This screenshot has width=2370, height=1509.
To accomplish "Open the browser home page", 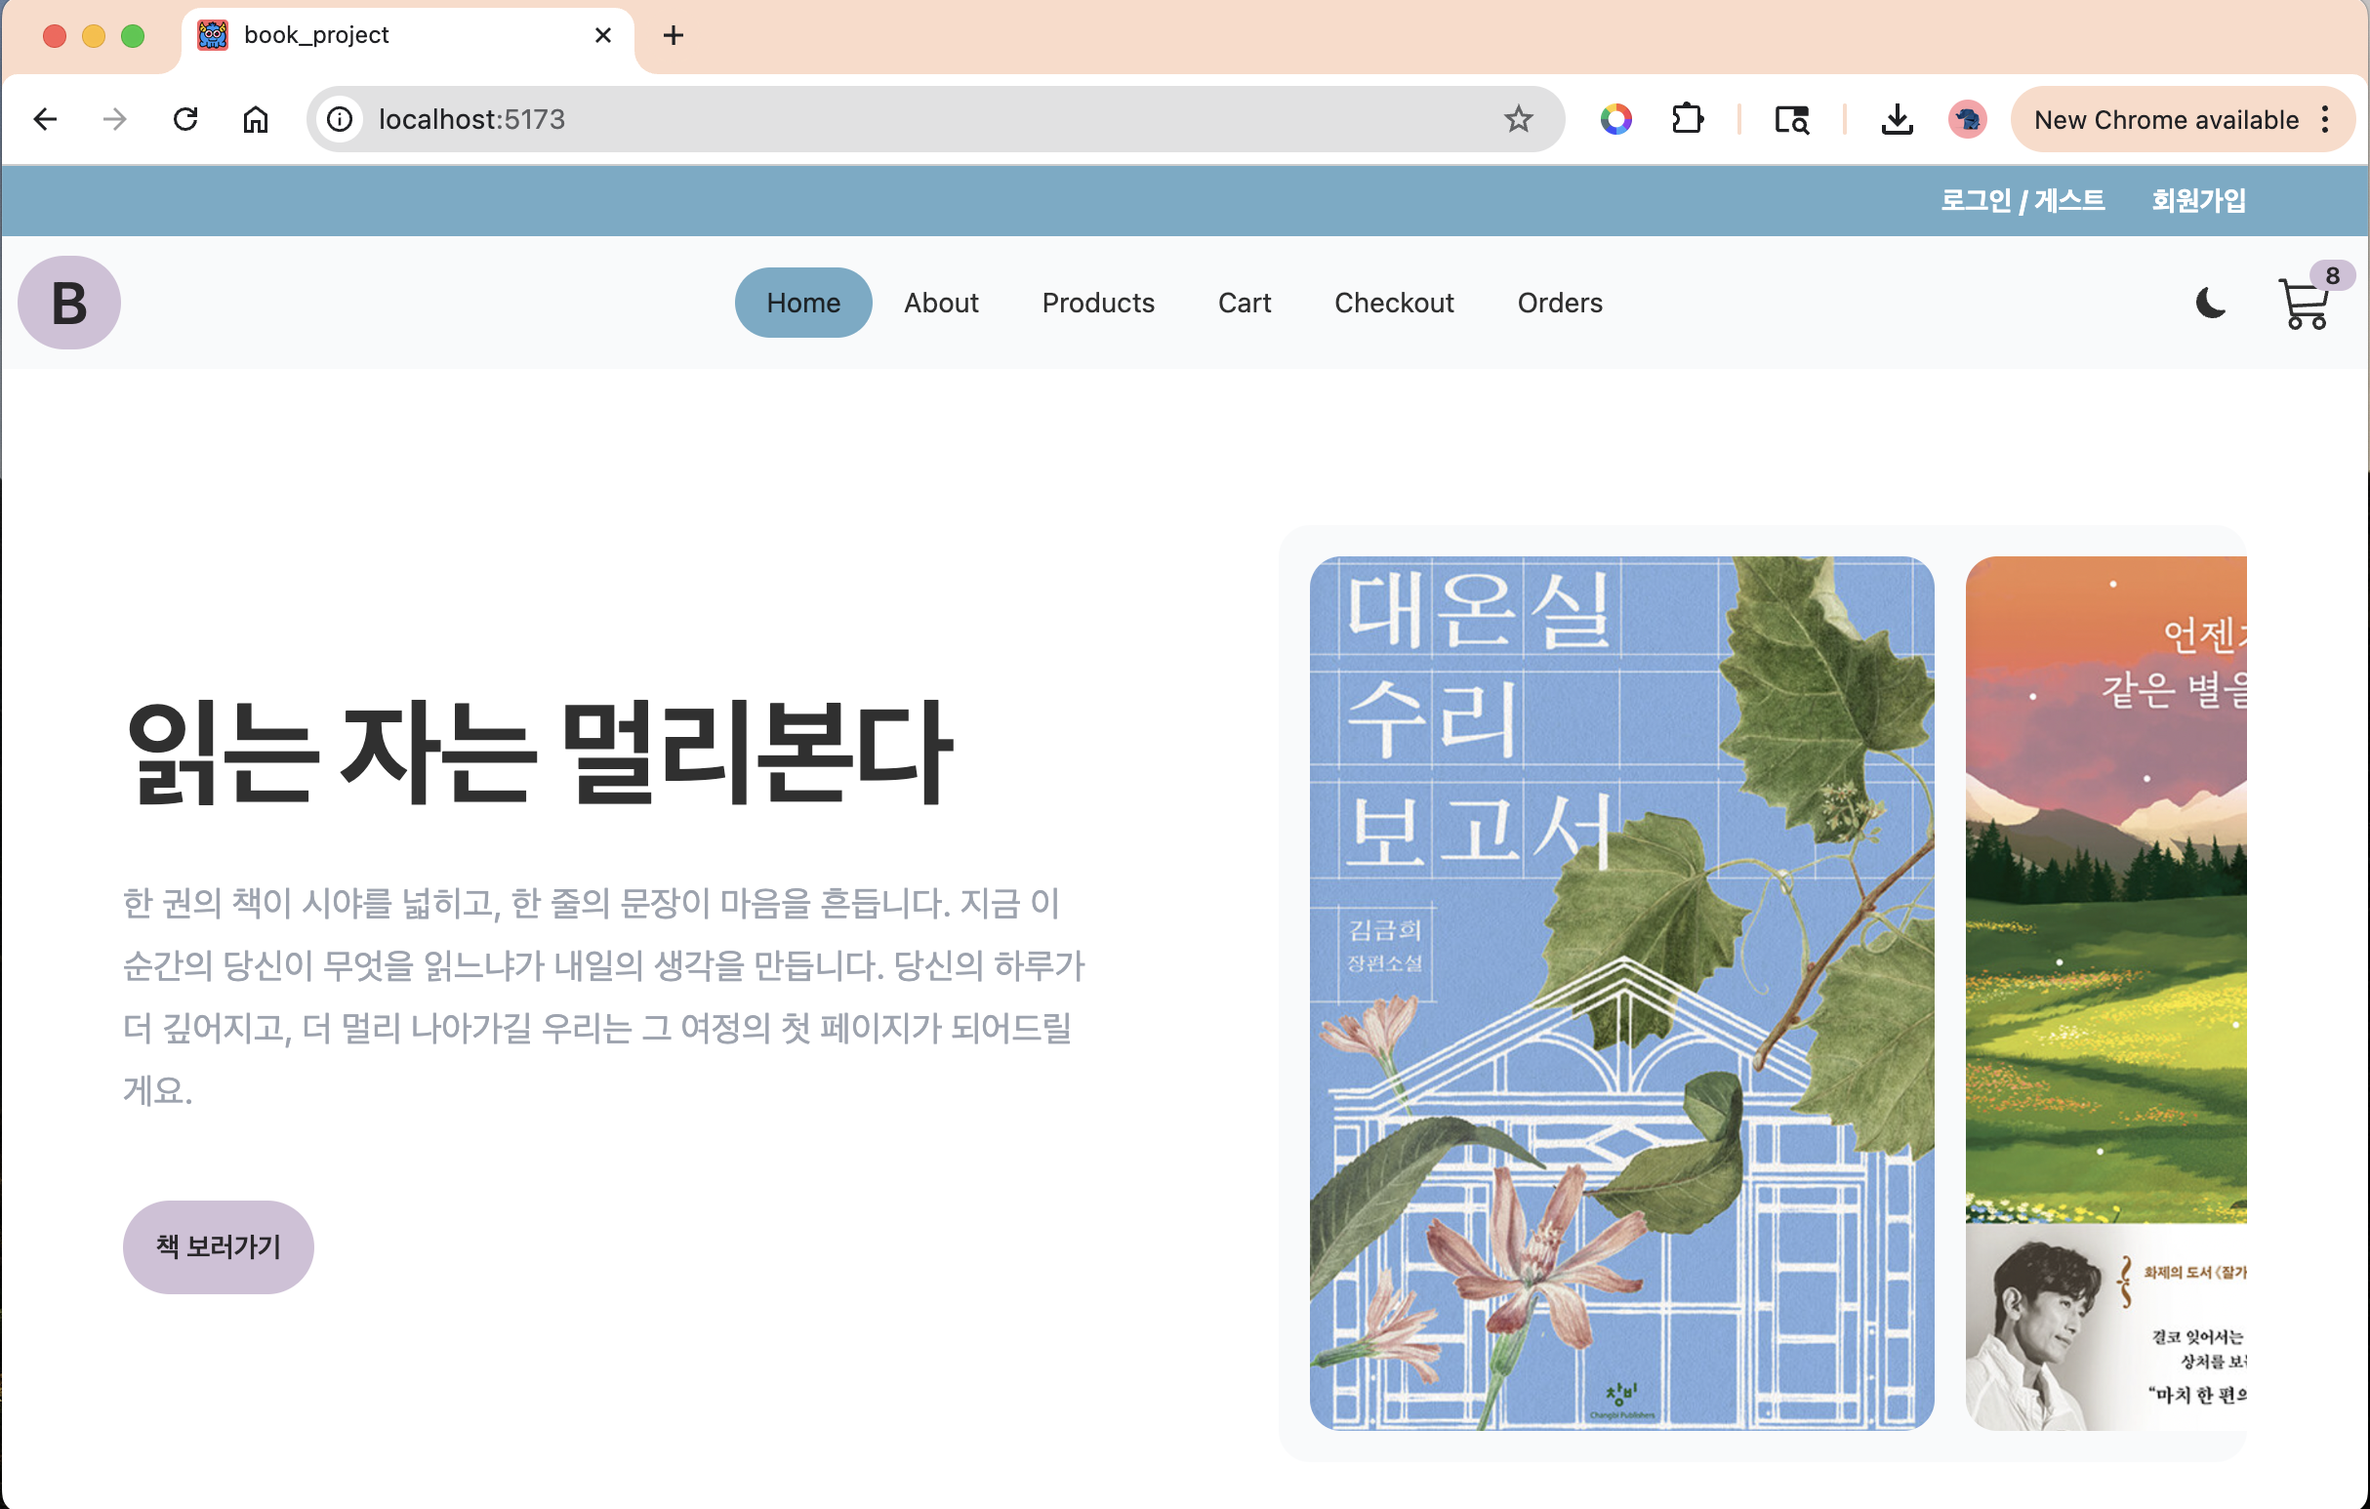I will click(x=256, y=119).
